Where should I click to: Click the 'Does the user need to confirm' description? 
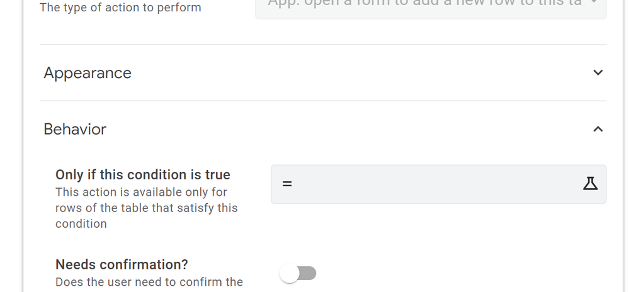[149, 282]
